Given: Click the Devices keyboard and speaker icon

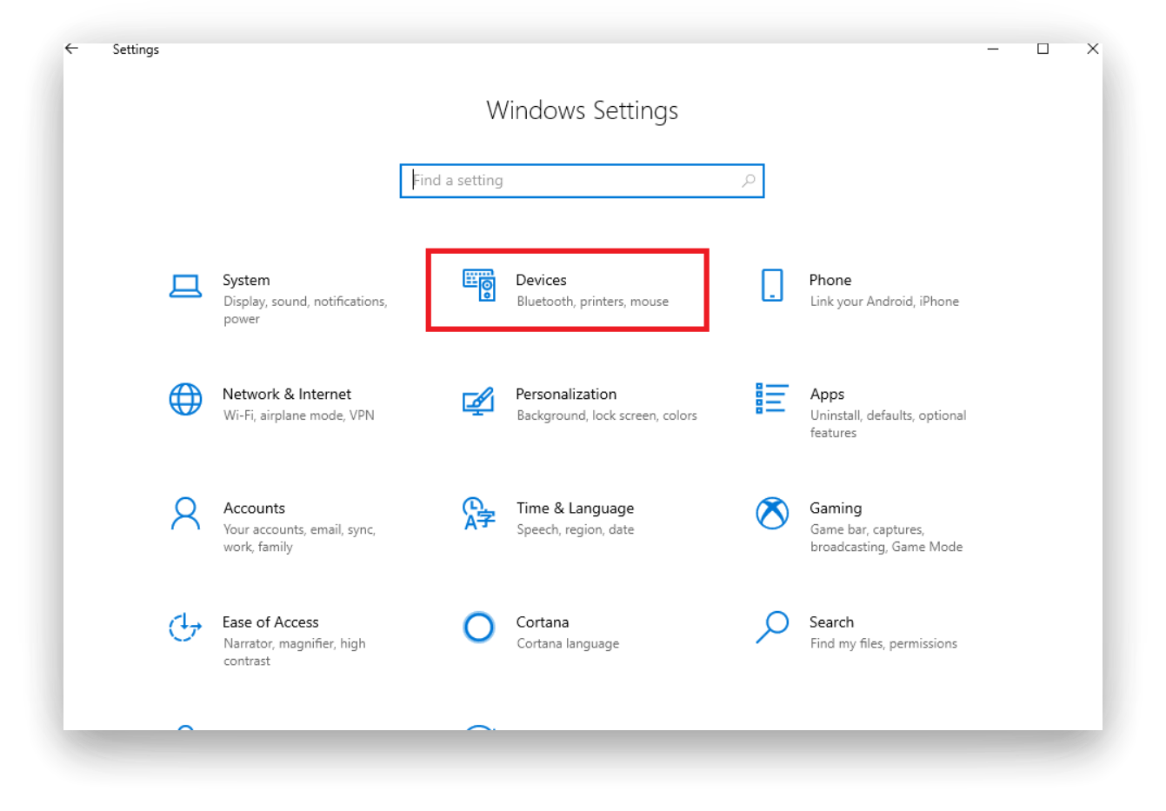Looking at the screenshot, I should 479,285.
